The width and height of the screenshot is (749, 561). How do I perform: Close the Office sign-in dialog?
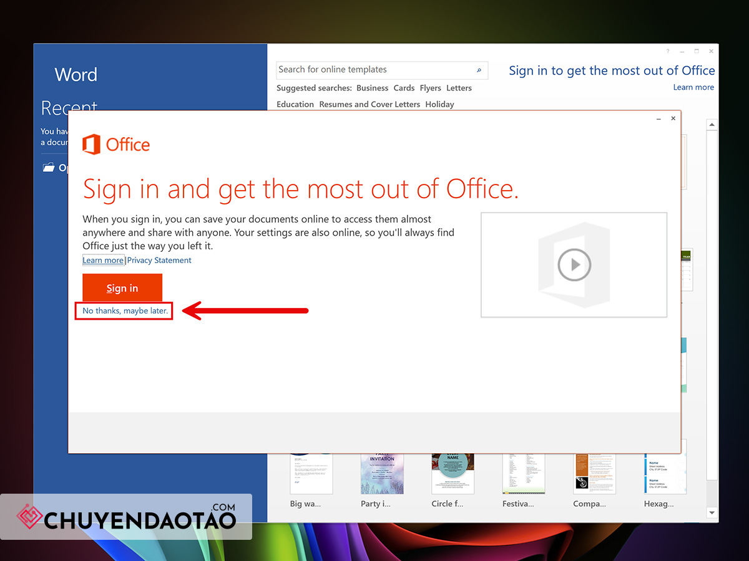673,118
